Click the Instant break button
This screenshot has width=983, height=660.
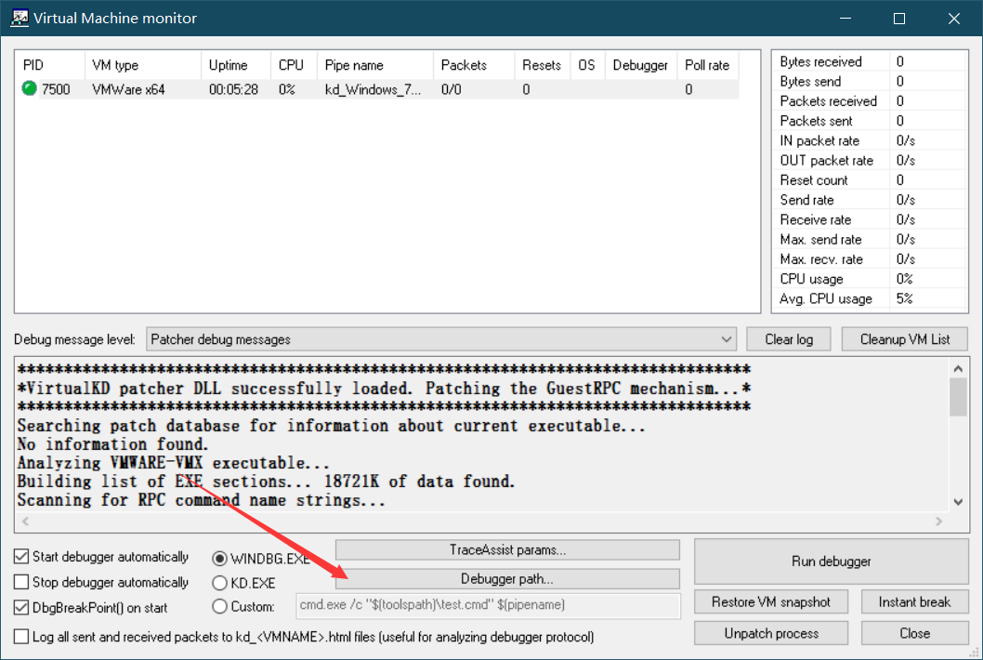(914, 602)
